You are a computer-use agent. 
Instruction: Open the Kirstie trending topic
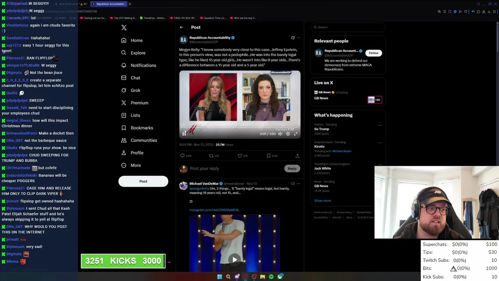[x=319, y=146]
